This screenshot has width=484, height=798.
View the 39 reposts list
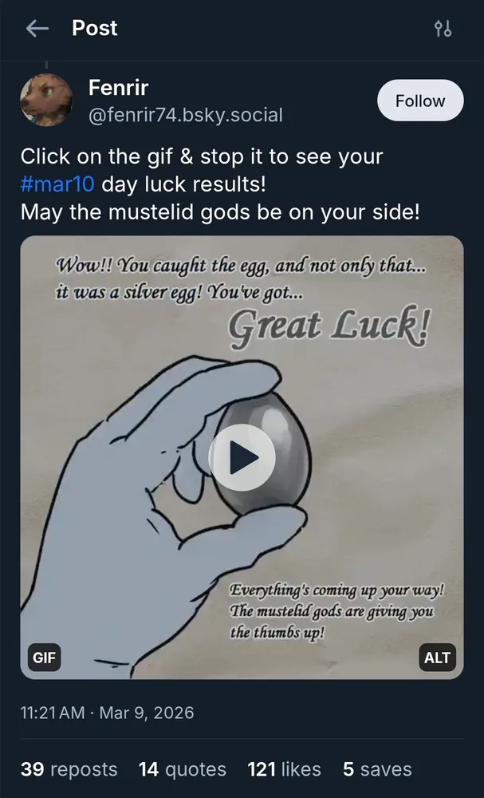pyautogui.click(x=69, y=769)
